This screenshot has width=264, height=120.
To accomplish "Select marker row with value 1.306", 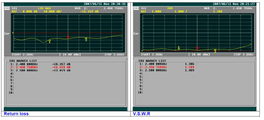I will point(167,64).
